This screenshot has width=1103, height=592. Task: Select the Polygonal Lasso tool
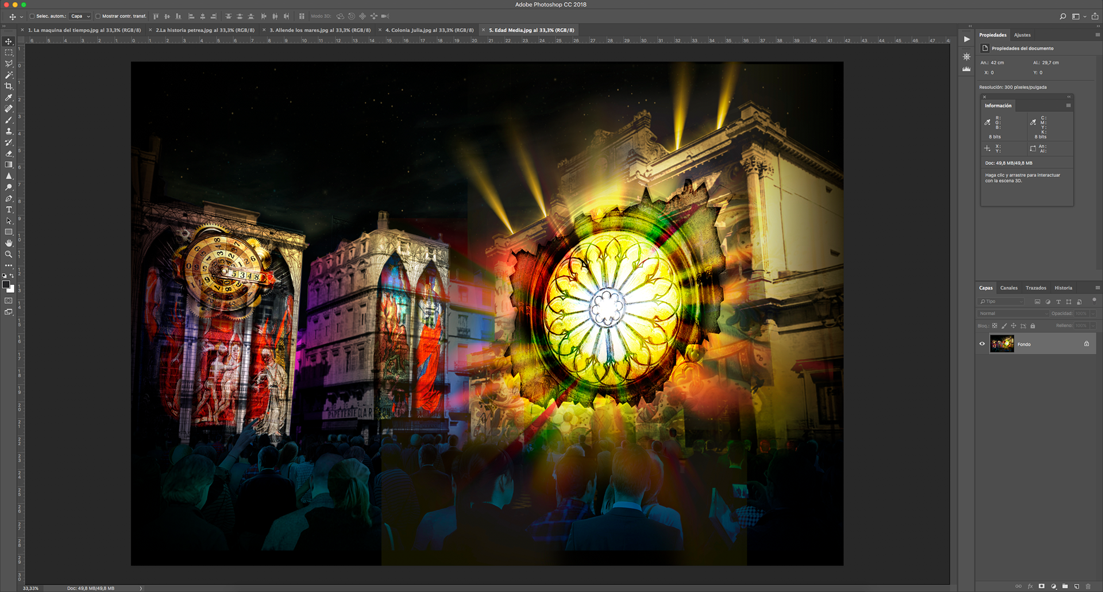point(9,64)
